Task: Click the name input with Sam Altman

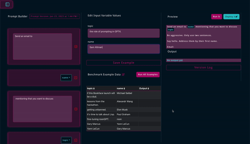Action: coord(123,49)
